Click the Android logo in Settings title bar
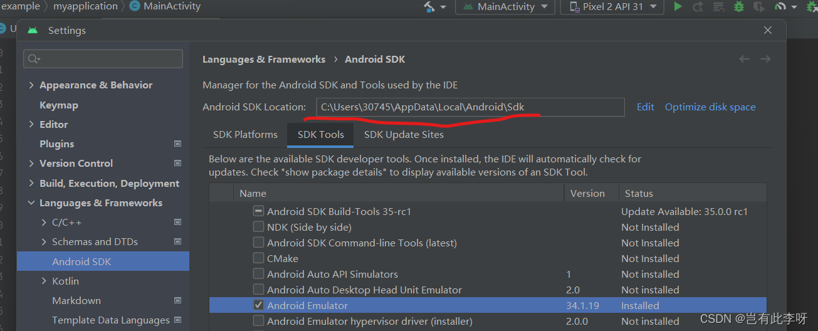 [x=33, y=30]
